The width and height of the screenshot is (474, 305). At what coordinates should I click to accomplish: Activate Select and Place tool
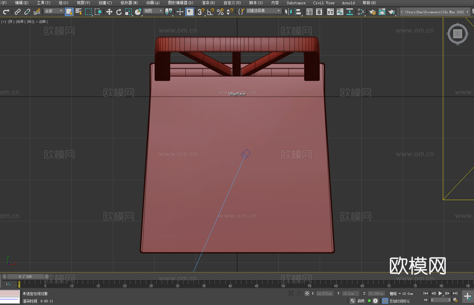pyautogui.click(x=138, y=12)
